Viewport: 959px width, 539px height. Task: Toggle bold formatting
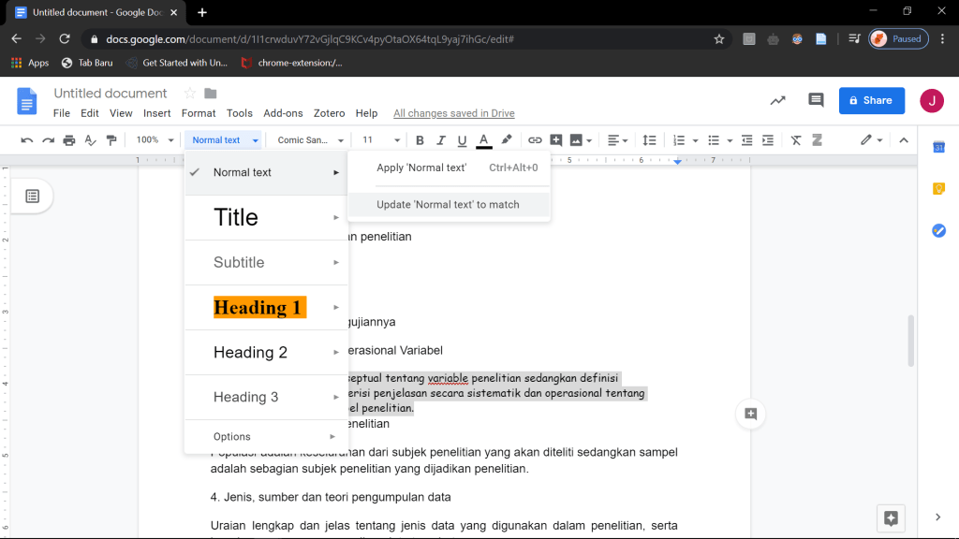420,140
